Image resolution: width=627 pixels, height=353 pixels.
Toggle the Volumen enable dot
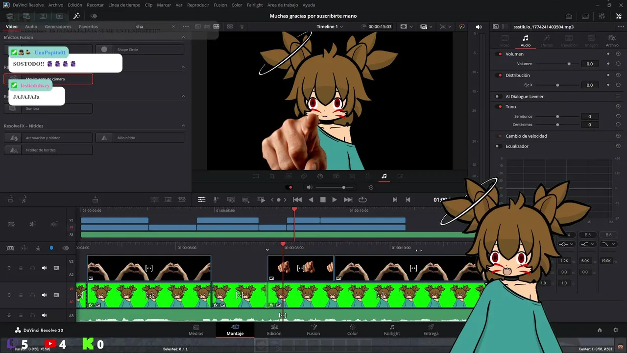500,54
